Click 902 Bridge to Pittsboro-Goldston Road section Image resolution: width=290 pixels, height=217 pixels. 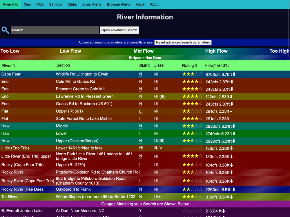point(90,181)
